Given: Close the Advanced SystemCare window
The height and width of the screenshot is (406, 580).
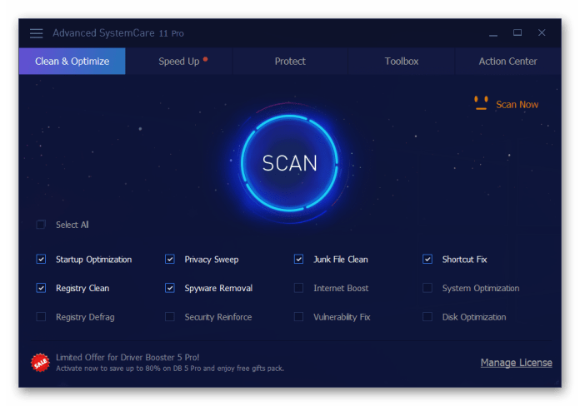Looking at the screenshot, I should coord(542,33).
